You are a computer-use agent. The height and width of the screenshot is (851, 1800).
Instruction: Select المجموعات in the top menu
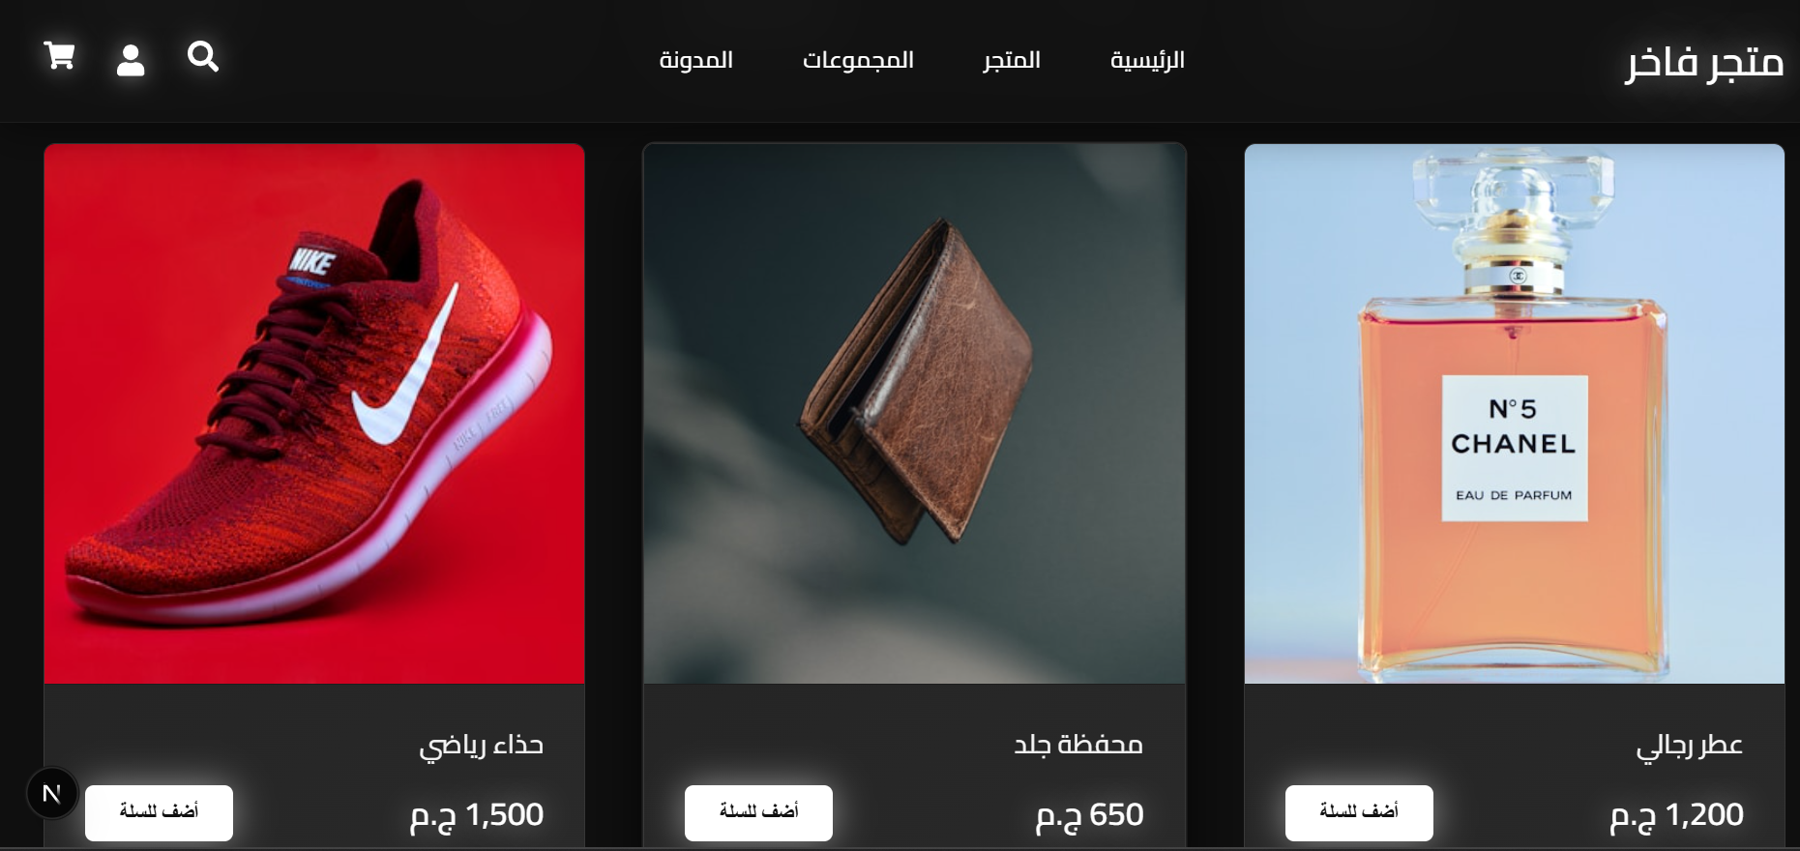858,60
